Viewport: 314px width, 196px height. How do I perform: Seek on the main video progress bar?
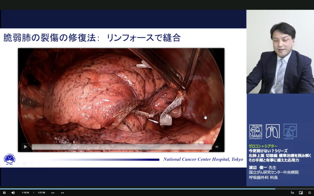[153, 189]
